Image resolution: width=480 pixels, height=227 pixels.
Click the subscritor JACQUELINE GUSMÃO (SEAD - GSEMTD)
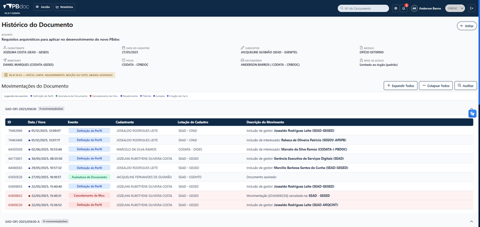pyautogui.click(x=269, y=52)
